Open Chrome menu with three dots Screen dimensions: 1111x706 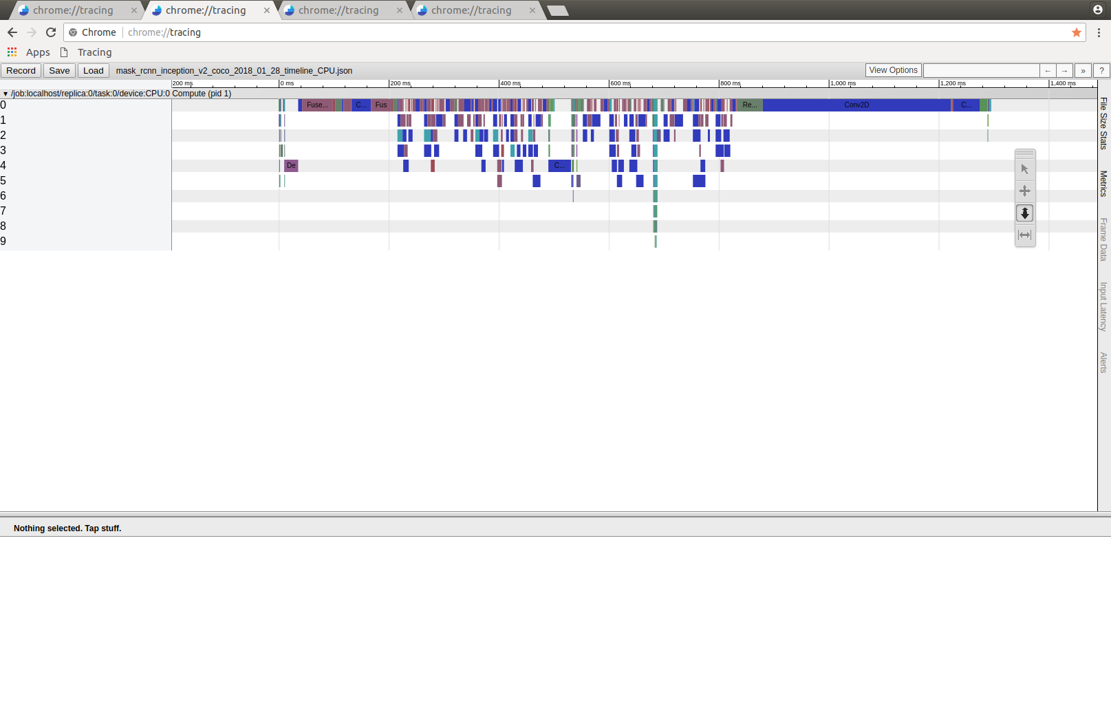[x=1099, y=32]
